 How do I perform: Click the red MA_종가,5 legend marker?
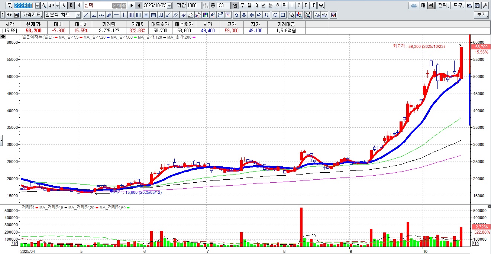pyautogui.click(x=81, y=37)
